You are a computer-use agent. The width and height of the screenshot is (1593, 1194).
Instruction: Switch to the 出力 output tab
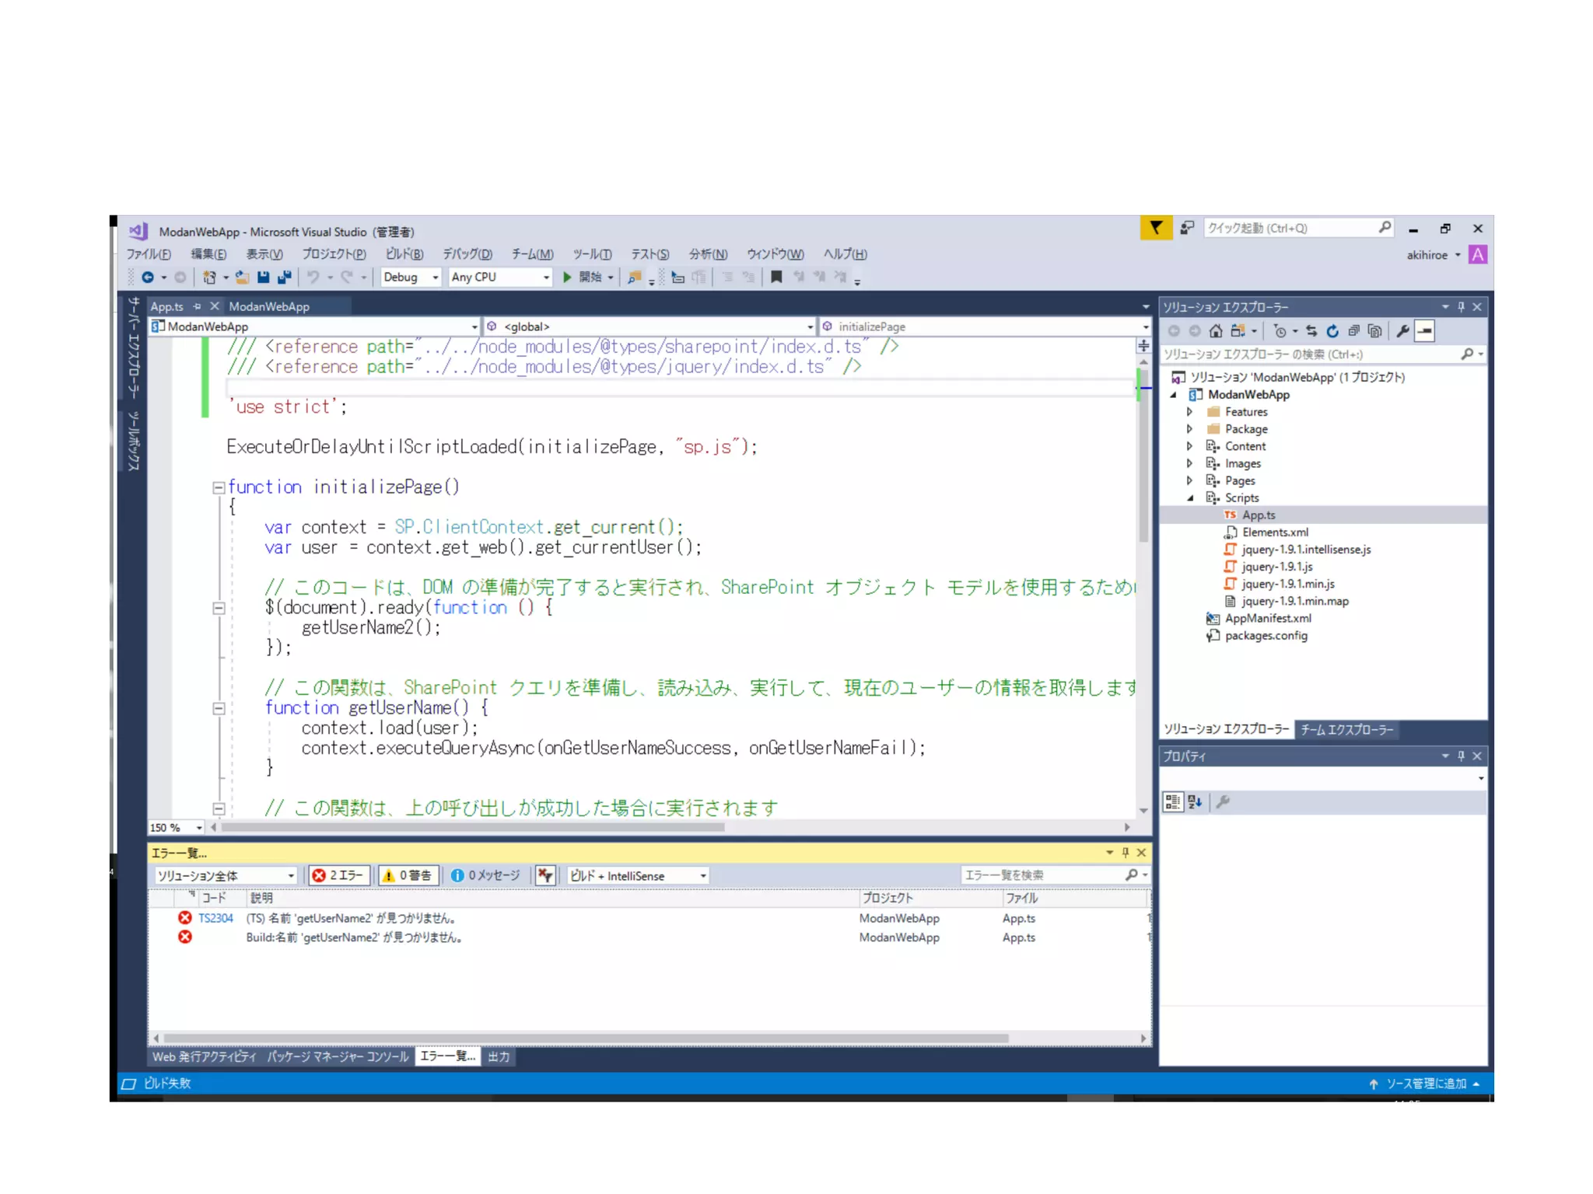(499, 1057)
